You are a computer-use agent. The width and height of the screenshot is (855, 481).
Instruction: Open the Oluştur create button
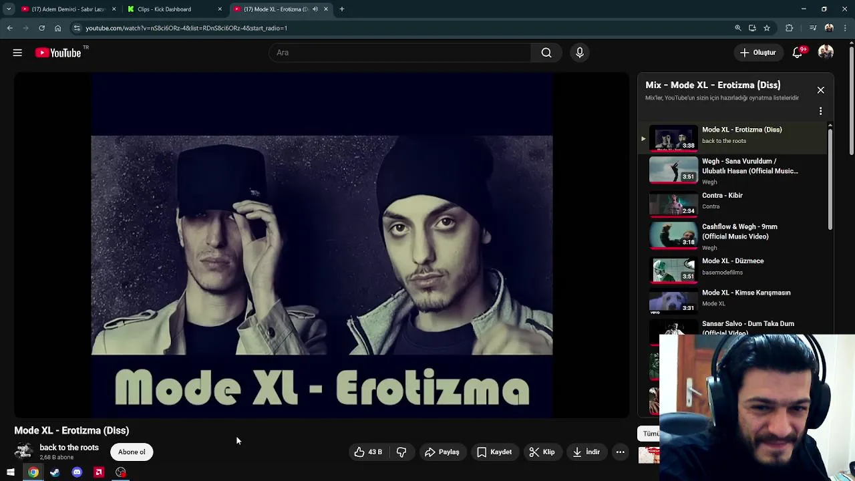(757, 53)
